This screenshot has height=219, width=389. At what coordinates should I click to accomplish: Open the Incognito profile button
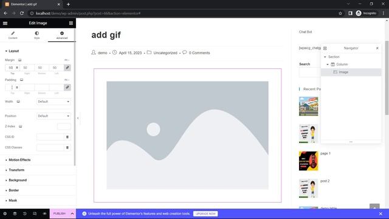(366, 13)
